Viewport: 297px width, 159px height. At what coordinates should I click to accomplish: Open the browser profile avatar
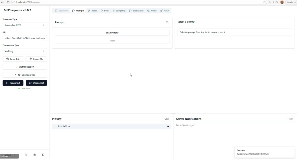(282, 2)
